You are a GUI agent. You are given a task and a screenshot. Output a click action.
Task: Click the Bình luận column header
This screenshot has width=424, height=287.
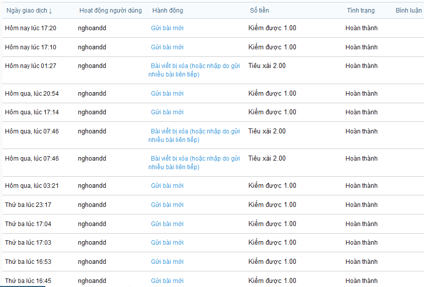(x=408, y=11)
